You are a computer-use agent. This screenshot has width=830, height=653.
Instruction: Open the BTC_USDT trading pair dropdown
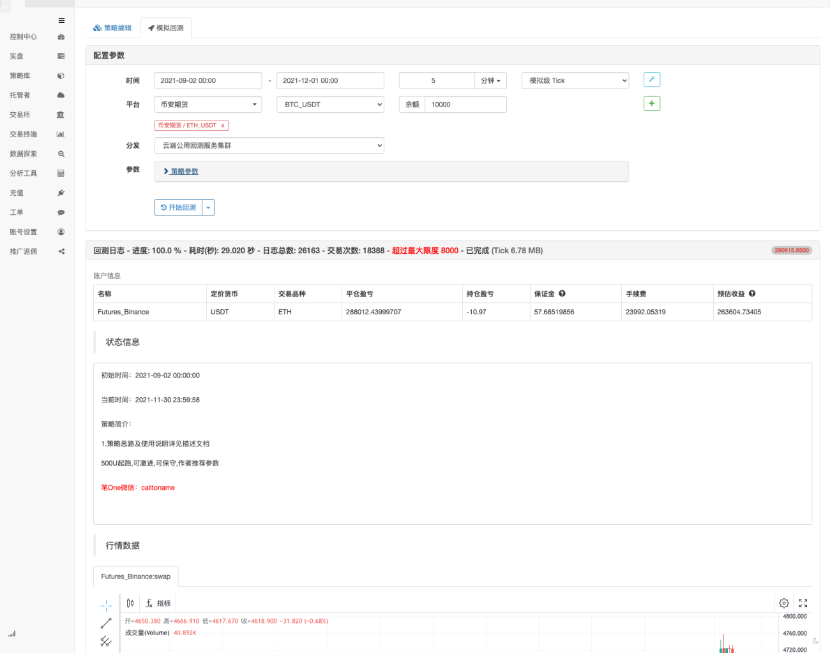(x=330, y=105)
